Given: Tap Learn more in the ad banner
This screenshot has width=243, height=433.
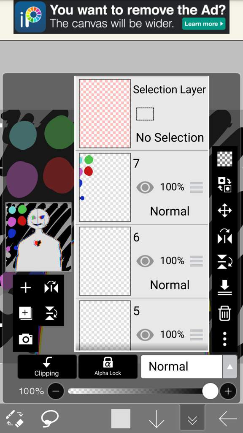Looking at the screenshot, I should coord(204,24).
